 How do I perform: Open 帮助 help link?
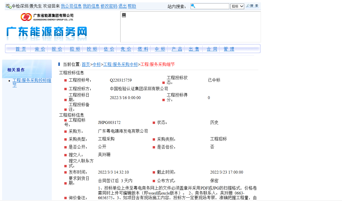click(x=132, y=6)
